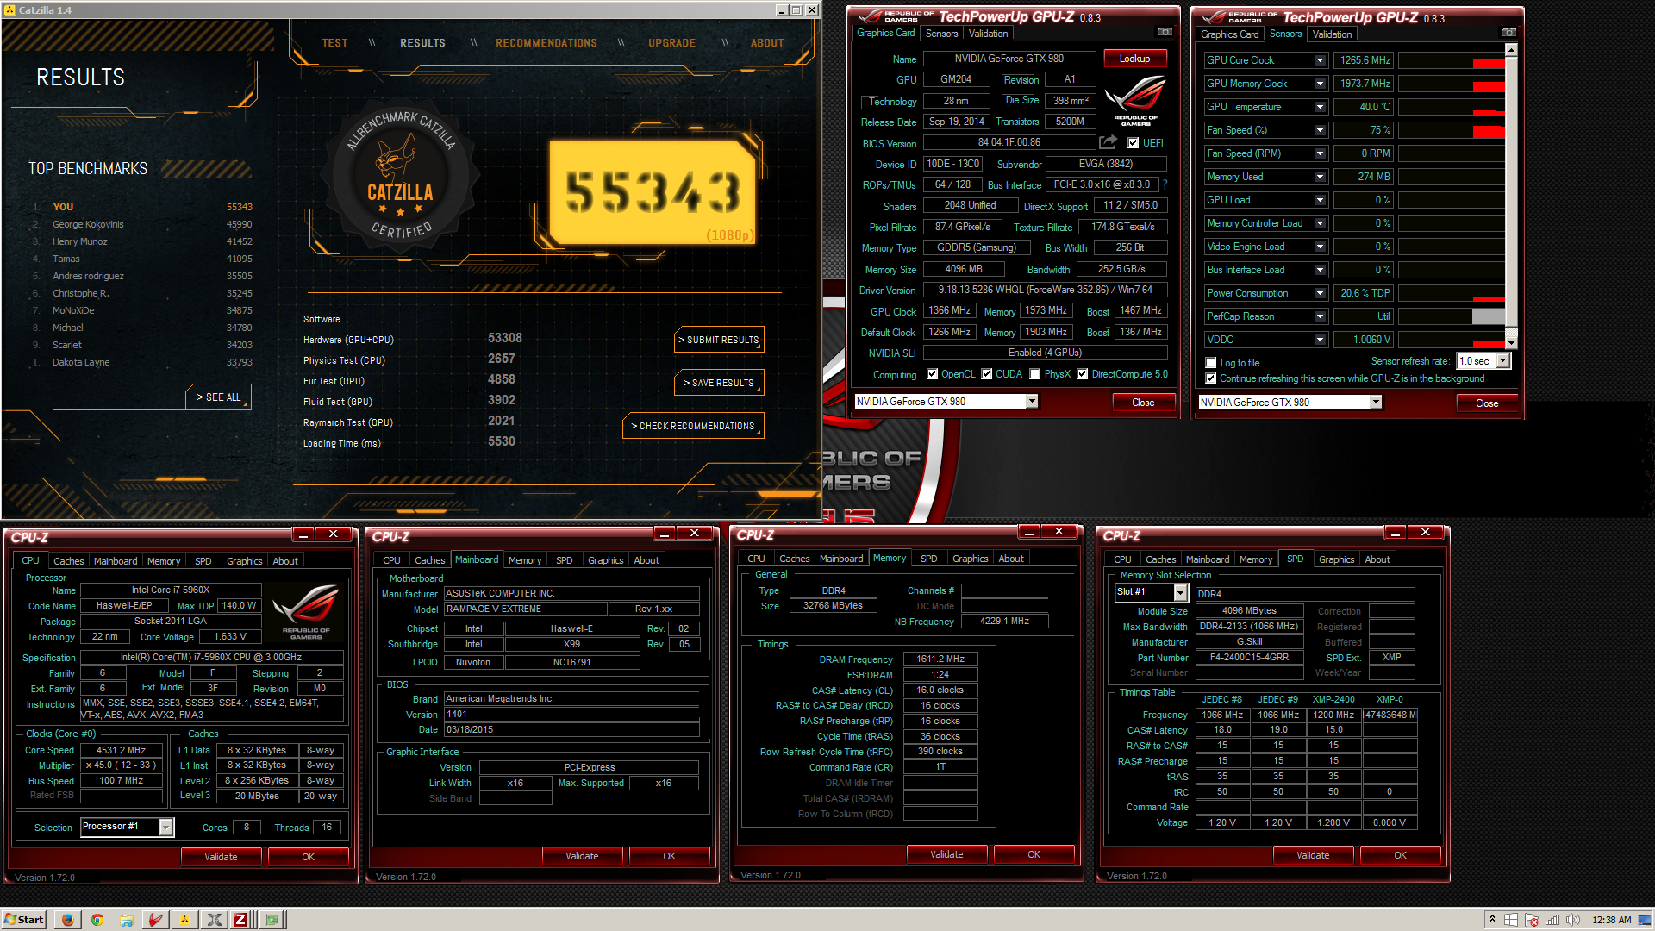Click the ROG logo in the GPU-Z Graphics Card window
1655x931 pixels.
(1135, 101)
